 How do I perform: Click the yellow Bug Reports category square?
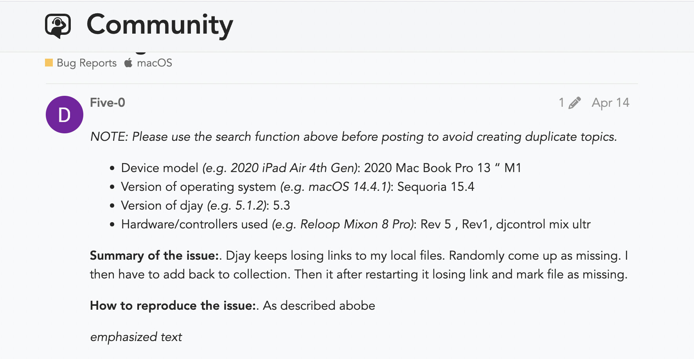pyautogui.click(x=49, y=63)
